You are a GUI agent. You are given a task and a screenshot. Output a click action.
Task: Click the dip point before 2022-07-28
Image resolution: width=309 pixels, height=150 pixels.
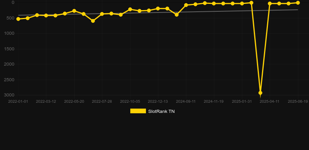point(93,21)
